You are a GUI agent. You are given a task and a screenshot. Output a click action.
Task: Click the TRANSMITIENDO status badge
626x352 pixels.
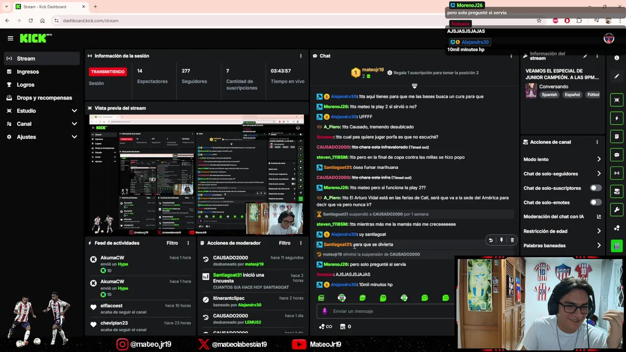click(108, 72)
